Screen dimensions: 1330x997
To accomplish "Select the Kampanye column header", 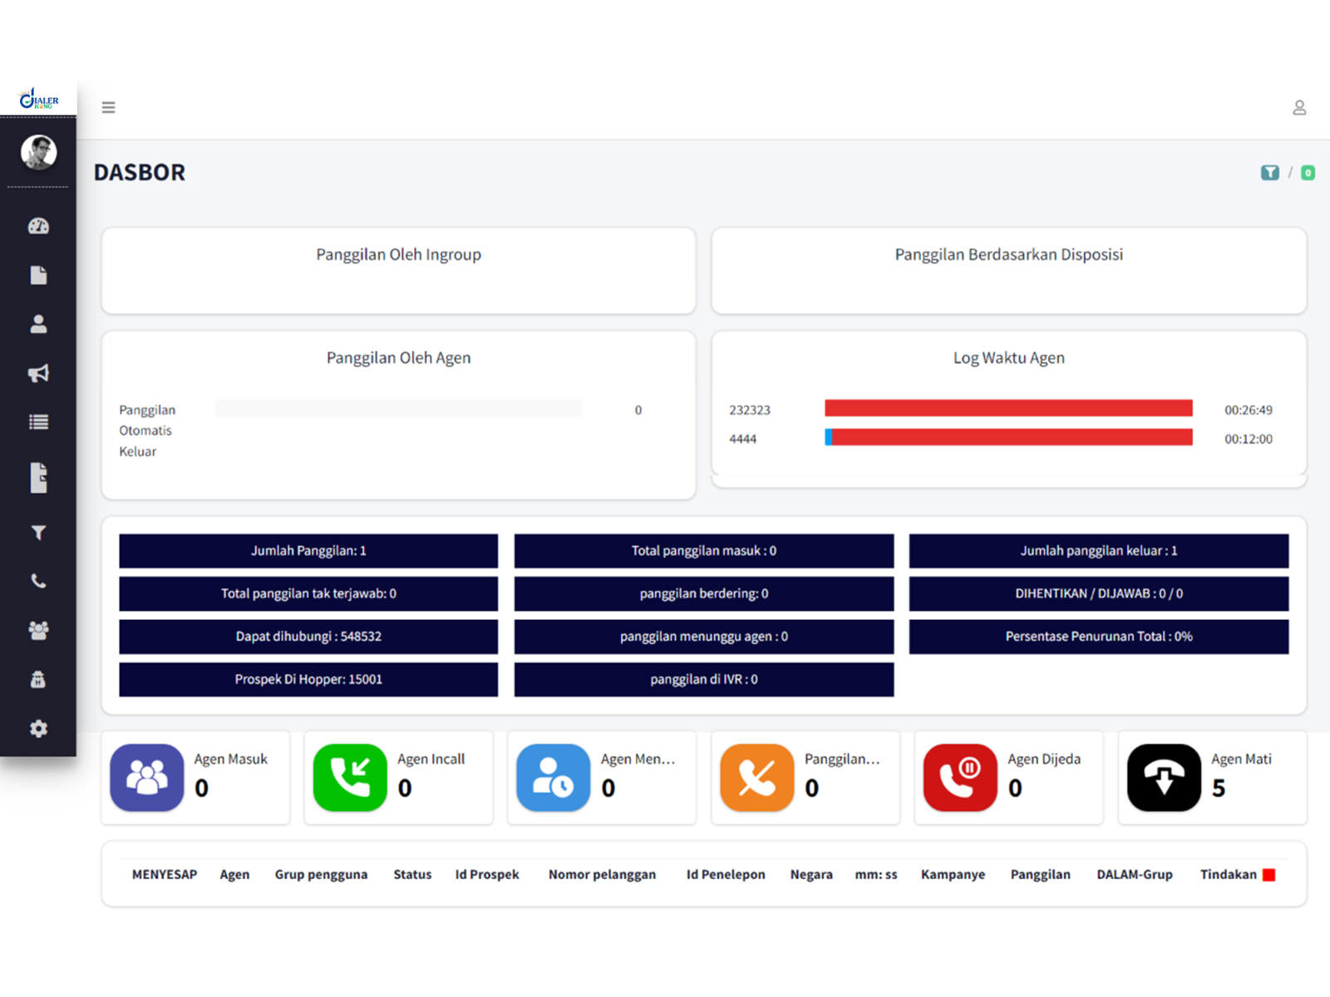I will point(953,874).
